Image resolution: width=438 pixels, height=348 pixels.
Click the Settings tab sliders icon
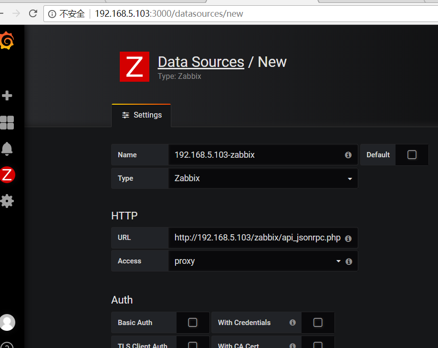point(125,115)
